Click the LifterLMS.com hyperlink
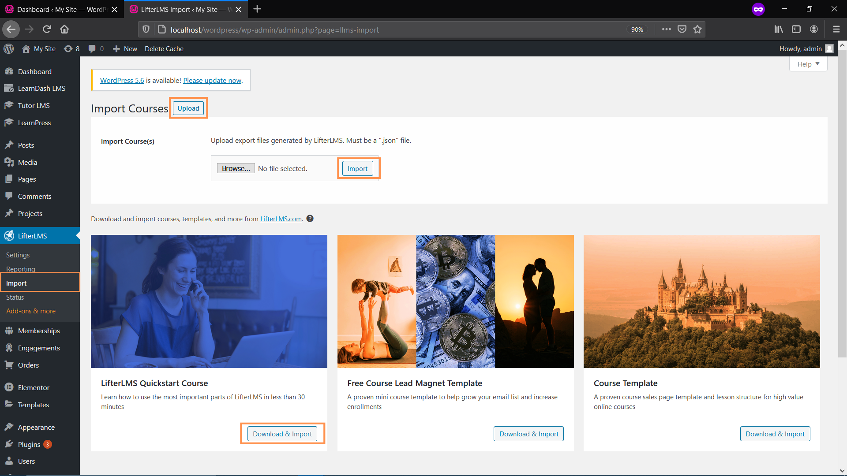This screenshot has width=847, height=476. pyautogui.click(x=281, y=219)
